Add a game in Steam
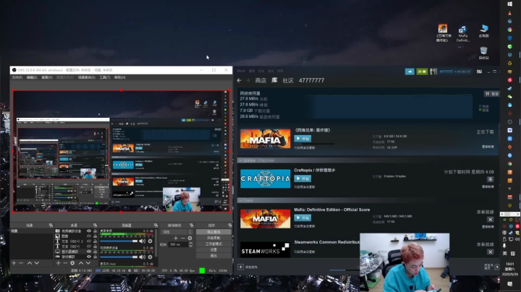Viewport: 521px width, 292px height. pyautogui.click(x=247, y=267)
